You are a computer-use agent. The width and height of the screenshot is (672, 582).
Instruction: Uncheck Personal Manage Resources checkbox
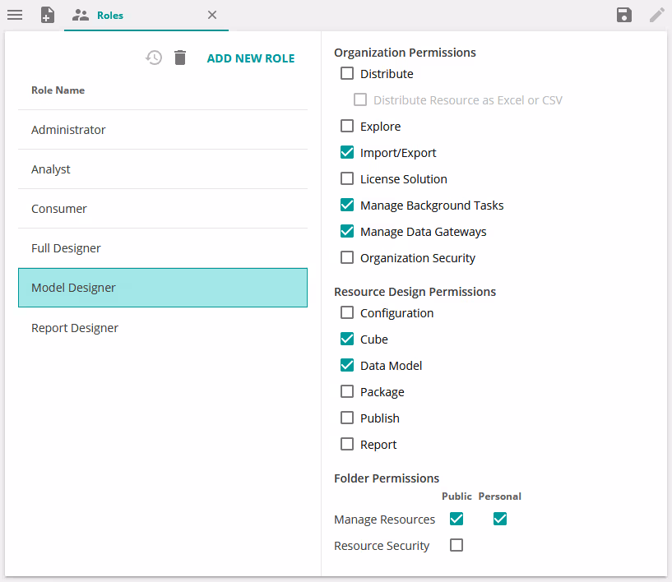coord(500,519)
